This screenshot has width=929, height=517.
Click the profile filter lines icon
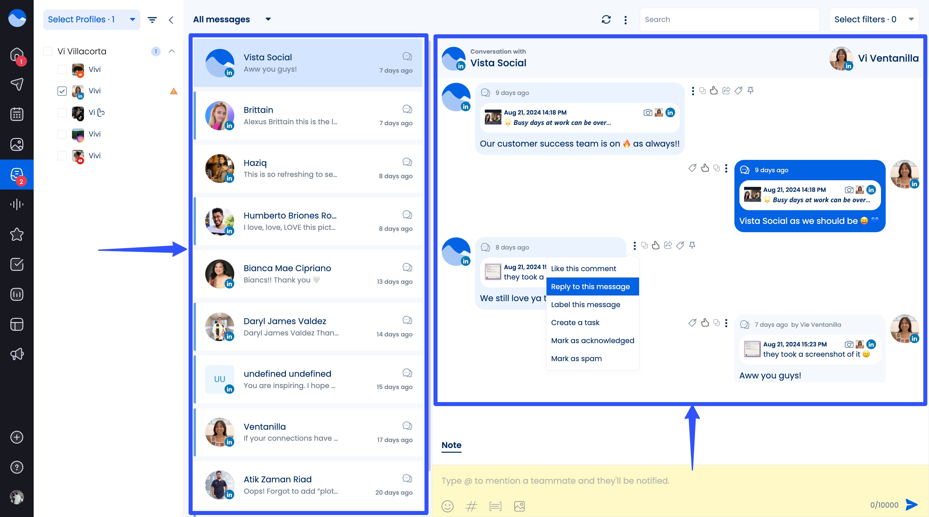[152, 20]
